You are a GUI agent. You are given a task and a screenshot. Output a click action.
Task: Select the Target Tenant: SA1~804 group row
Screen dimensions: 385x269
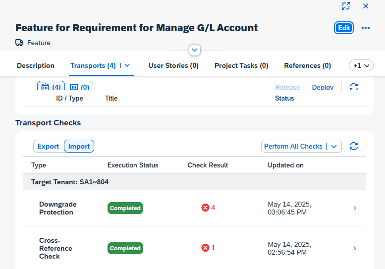pyautogui.click(x=194, y=182)
